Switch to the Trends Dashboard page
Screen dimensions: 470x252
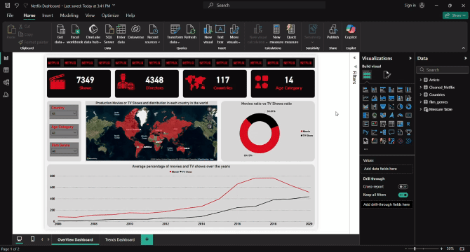pos(120,239)
